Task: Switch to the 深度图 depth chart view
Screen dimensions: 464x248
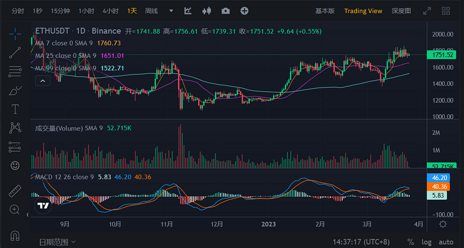Action: tap(401, 11)
